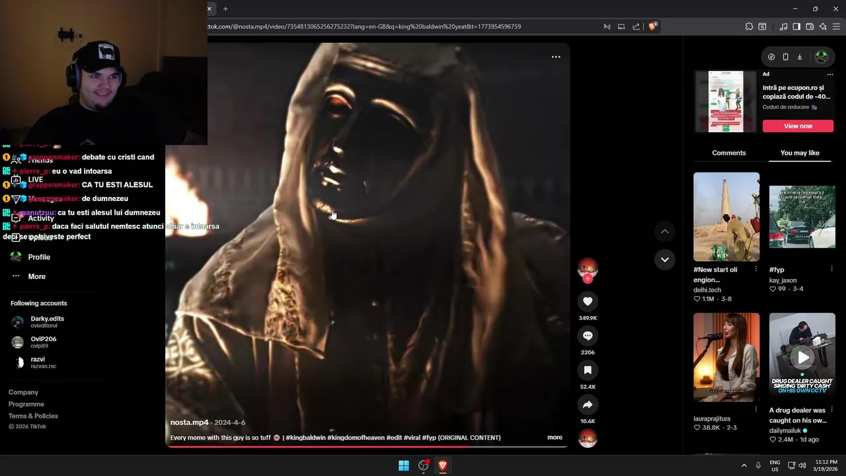Click the Brave icon on taskbar
The height and width of the screenshot is (476, 846).
[443, 465]
